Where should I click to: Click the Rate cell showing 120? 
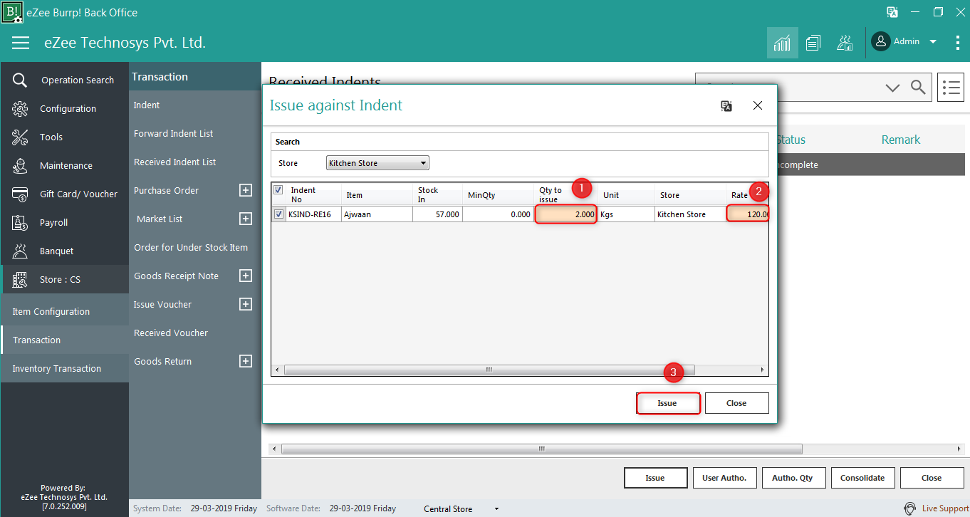[x=747, y=214]
